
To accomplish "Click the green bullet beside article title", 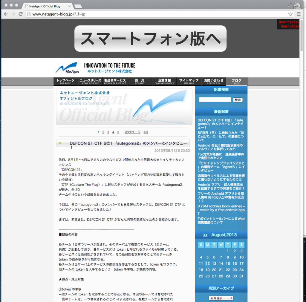I will 60,143.
